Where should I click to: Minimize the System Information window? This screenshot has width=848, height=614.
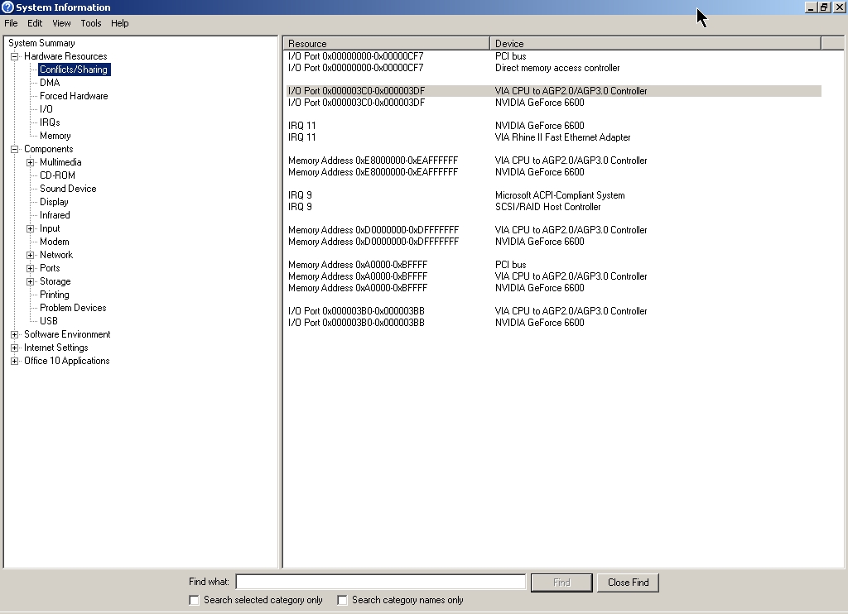pyautogui.click(x=811, y=7)
